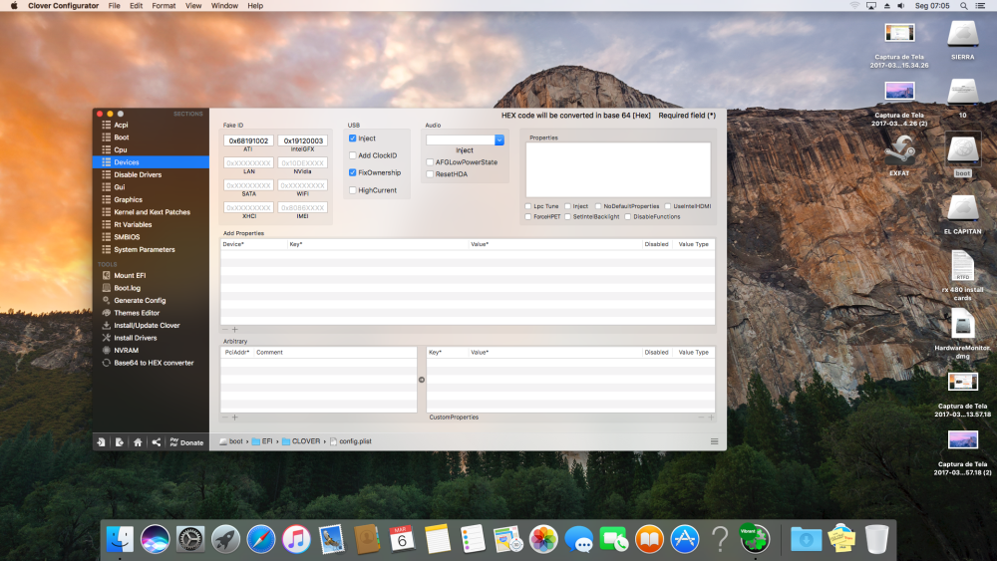Open System Parameters section
The width and height of the screenshot is (997, 561).
point(145,250)
